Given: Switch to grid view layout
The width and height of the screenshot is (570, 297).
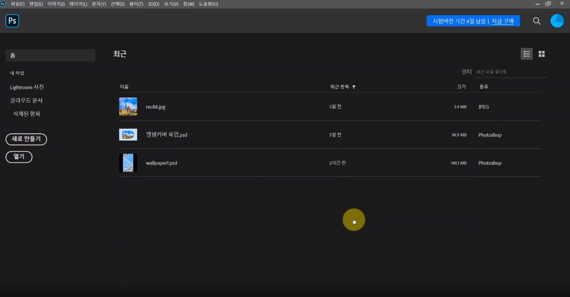Looking at the screenshot, I should pos(541,54).
